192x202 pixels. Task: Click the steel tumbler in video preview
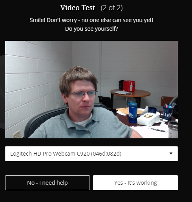tap(173, 129)
